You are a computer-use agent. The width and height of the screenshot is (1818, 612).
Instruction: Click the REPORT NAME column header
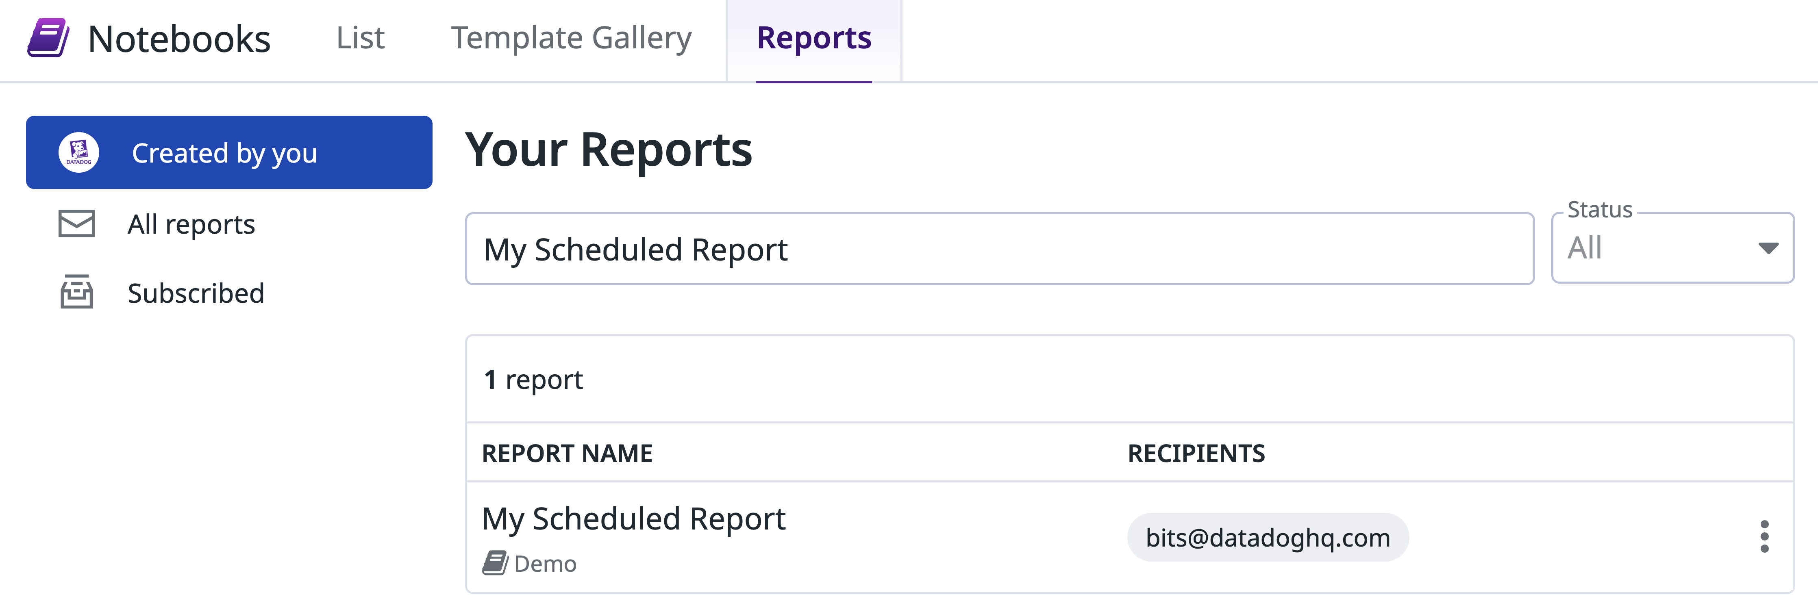[567, 453]
